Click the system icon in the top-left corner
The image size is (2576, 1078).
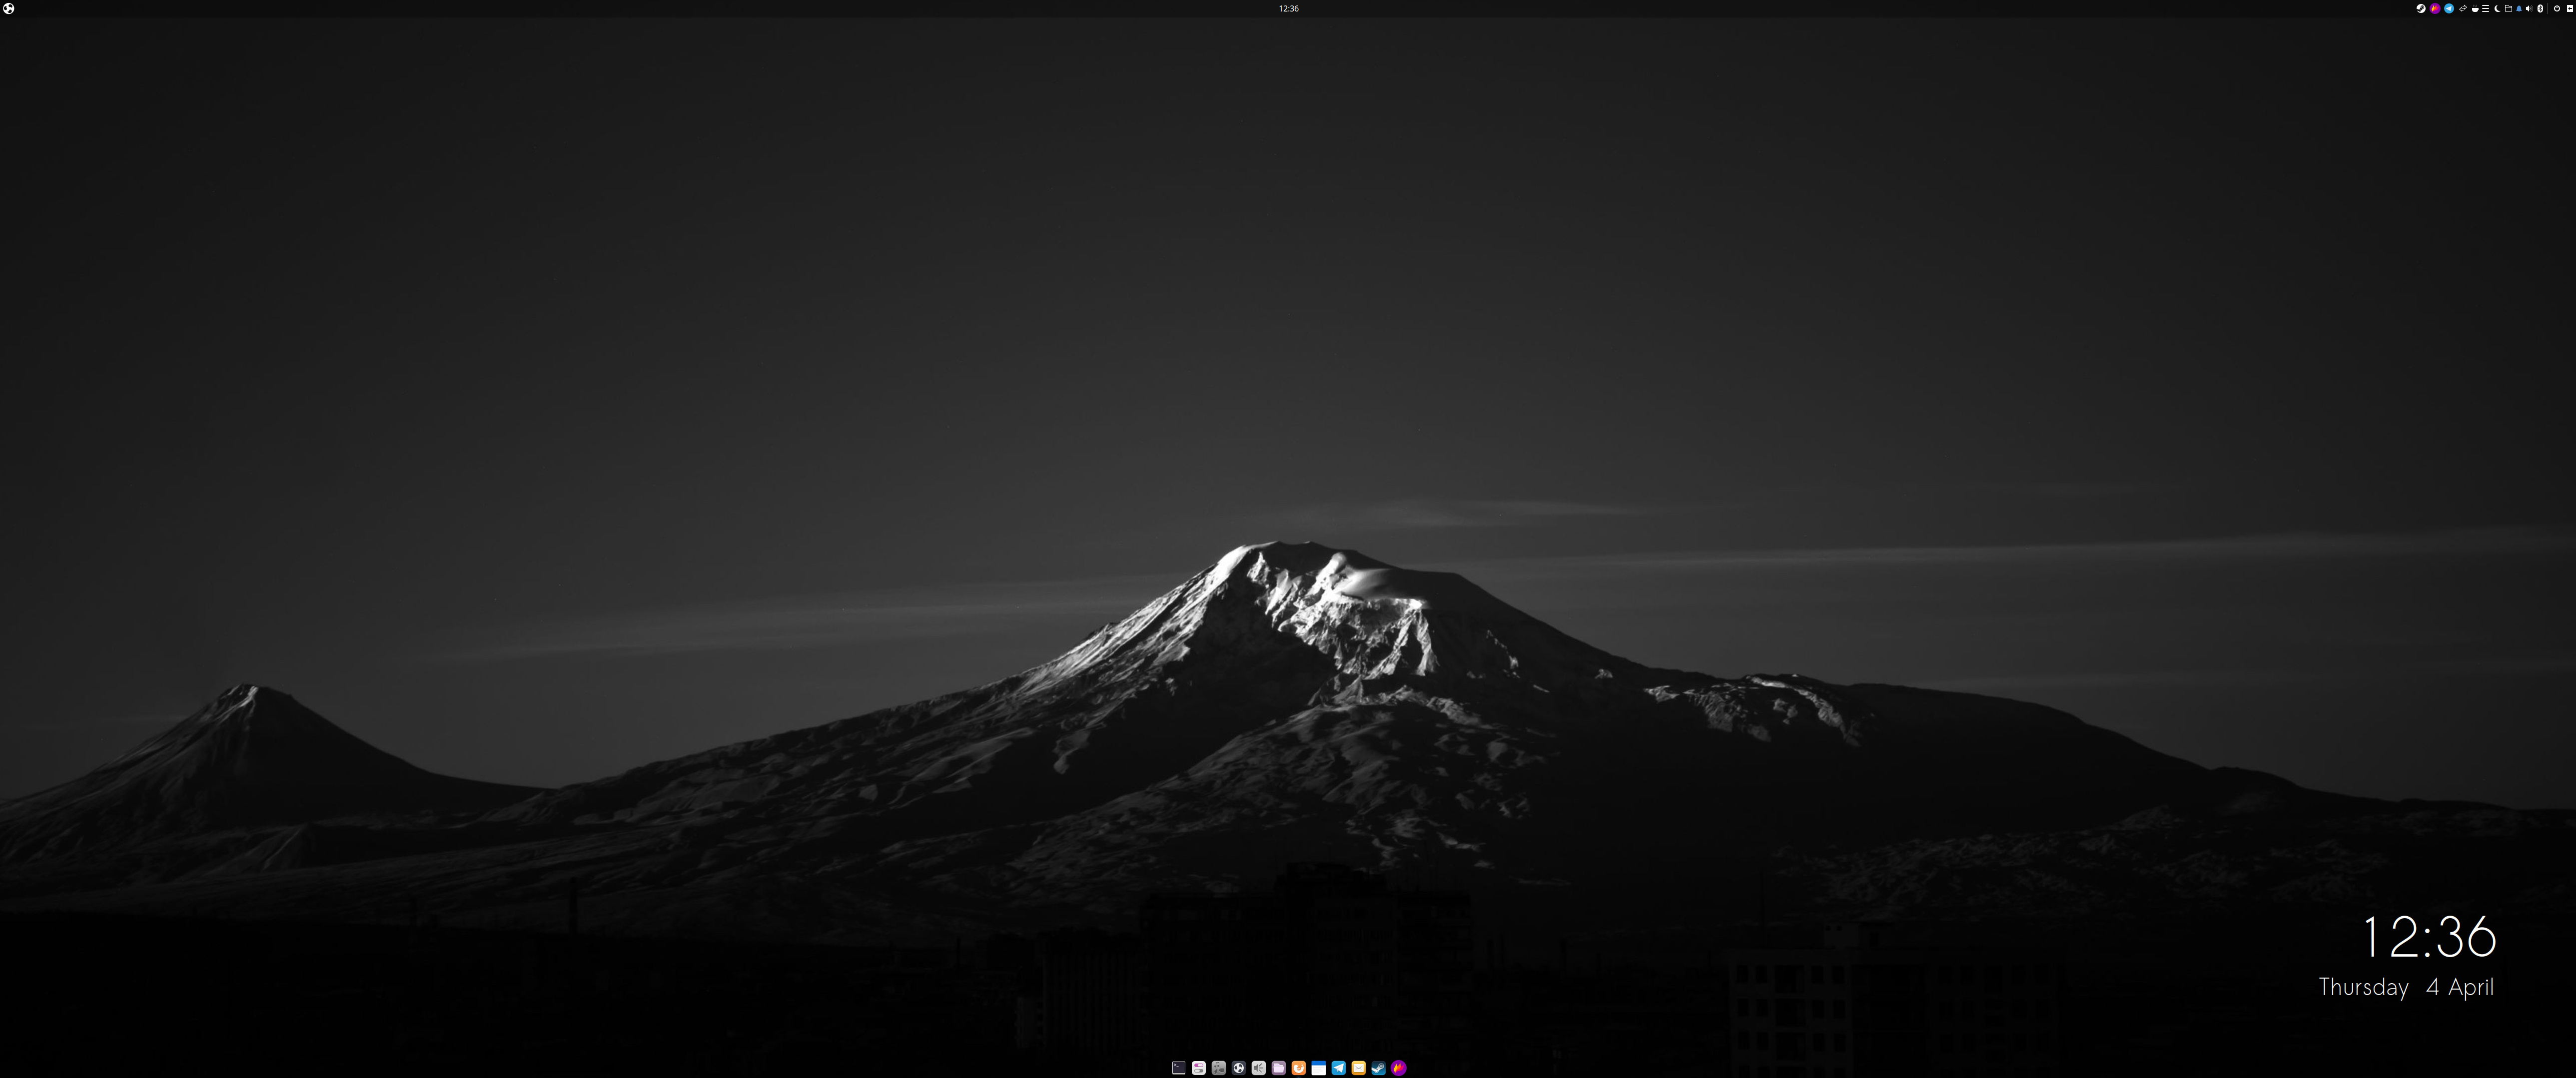click(8, 9)
